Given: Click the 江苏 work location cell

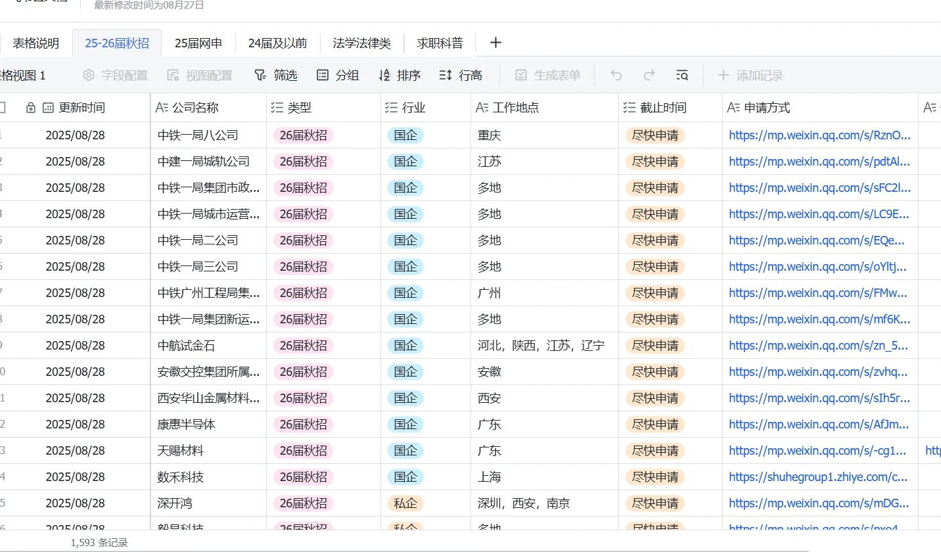Looking at the screenshot, I should [545, 162].
